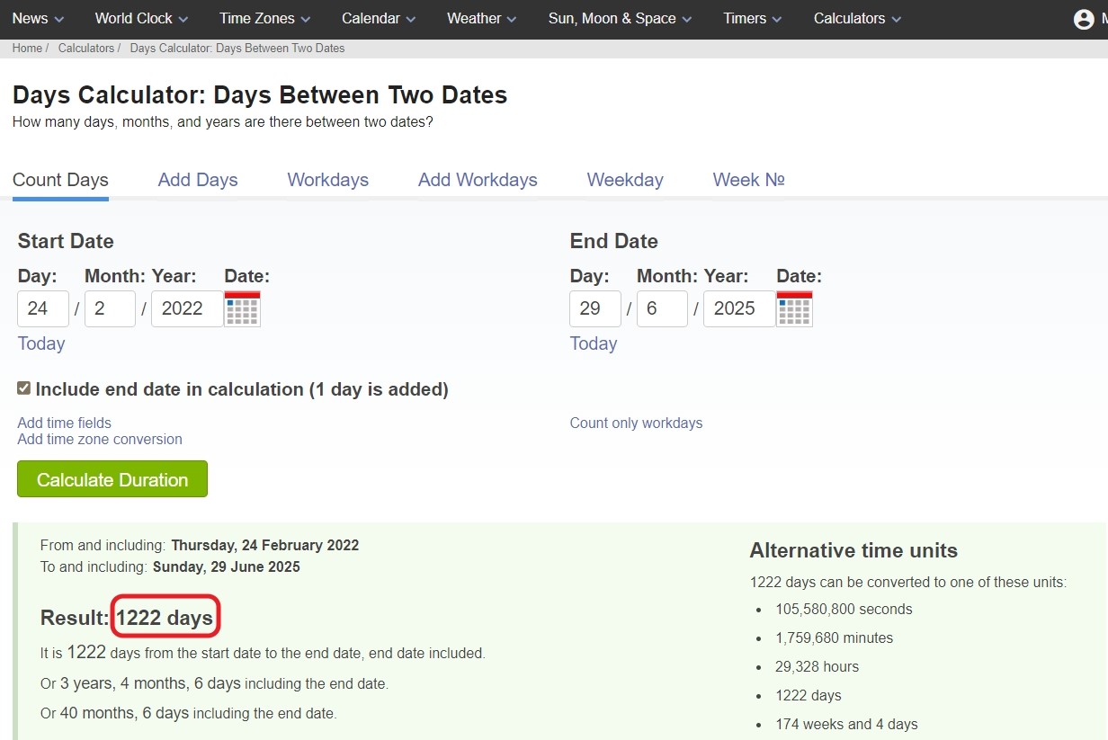The width and height of the screenshot is (1108, 740).
Task: Click Add time zone conversion link
Action: [100, 439]
